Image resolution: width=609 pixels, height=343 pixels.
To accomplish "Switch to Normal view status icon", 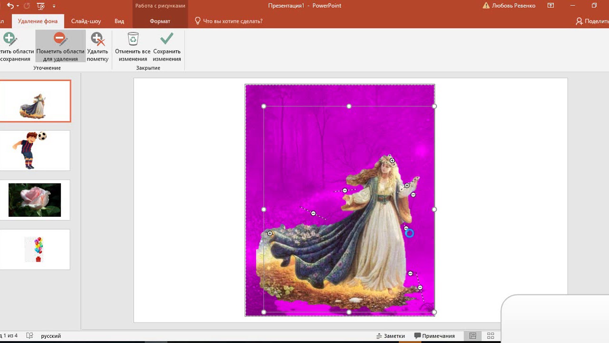I will (472, 336).
